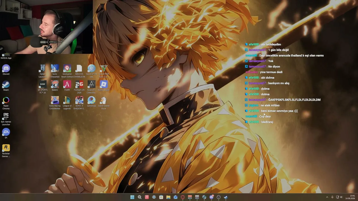The width and height of the screenshot is (358, 201).
Task: Click the chat message "lskdlnesj"
Action: 267,122
